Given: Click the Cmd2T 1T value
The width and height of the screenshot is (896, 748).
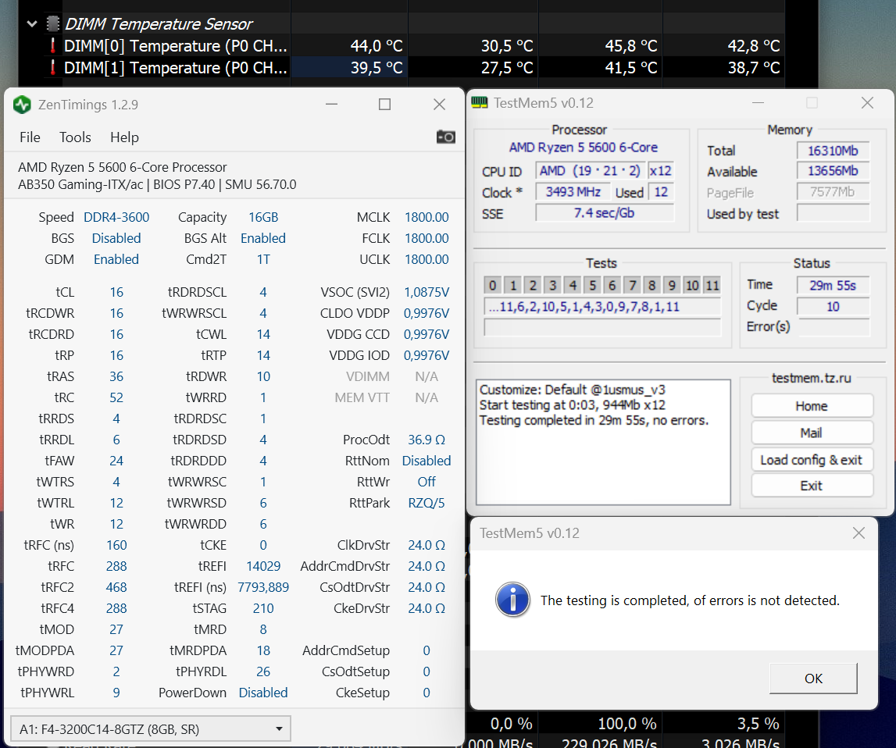Looking at the screenshot, I should 263,259.
